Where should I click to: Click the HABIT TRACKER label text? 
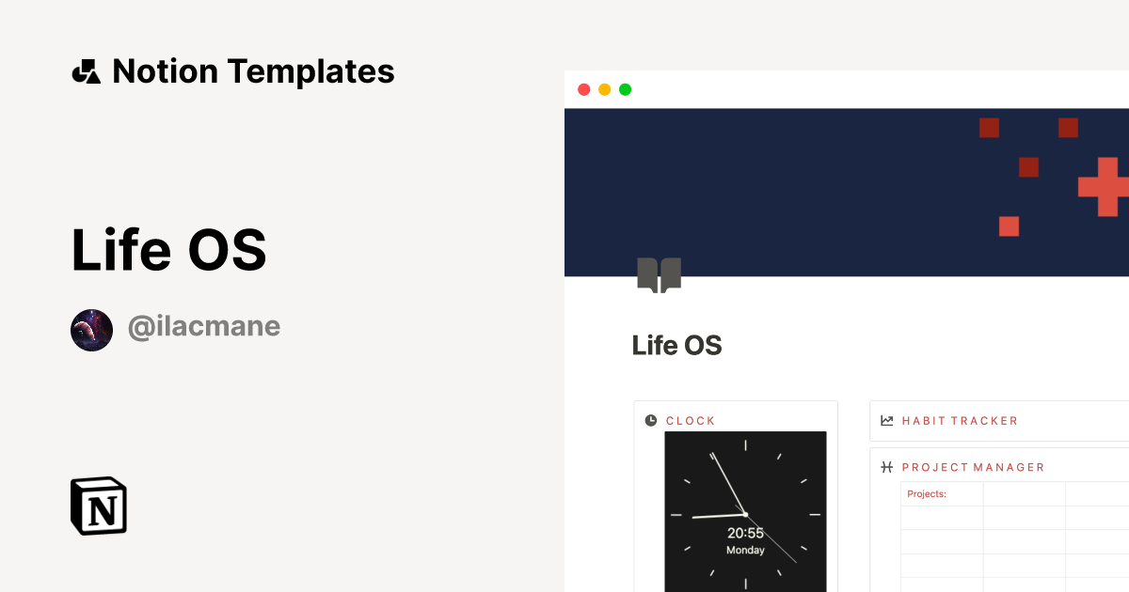point(960,420)
